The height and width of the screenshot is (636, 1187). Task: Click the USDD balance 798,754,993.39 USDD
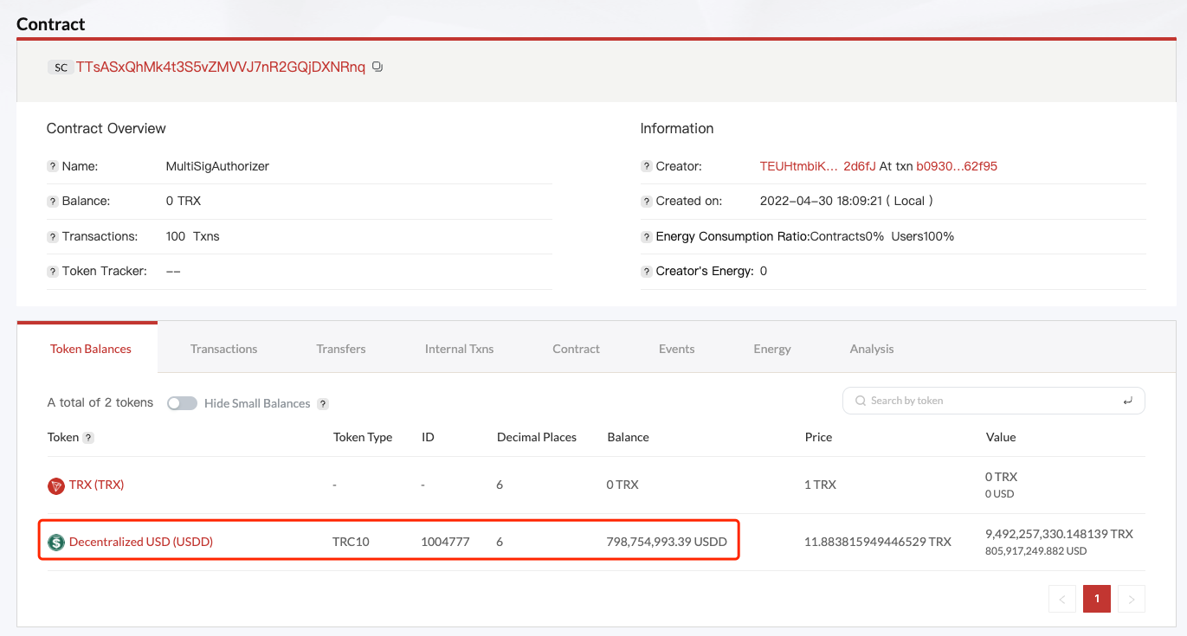[x=668, y=542]
